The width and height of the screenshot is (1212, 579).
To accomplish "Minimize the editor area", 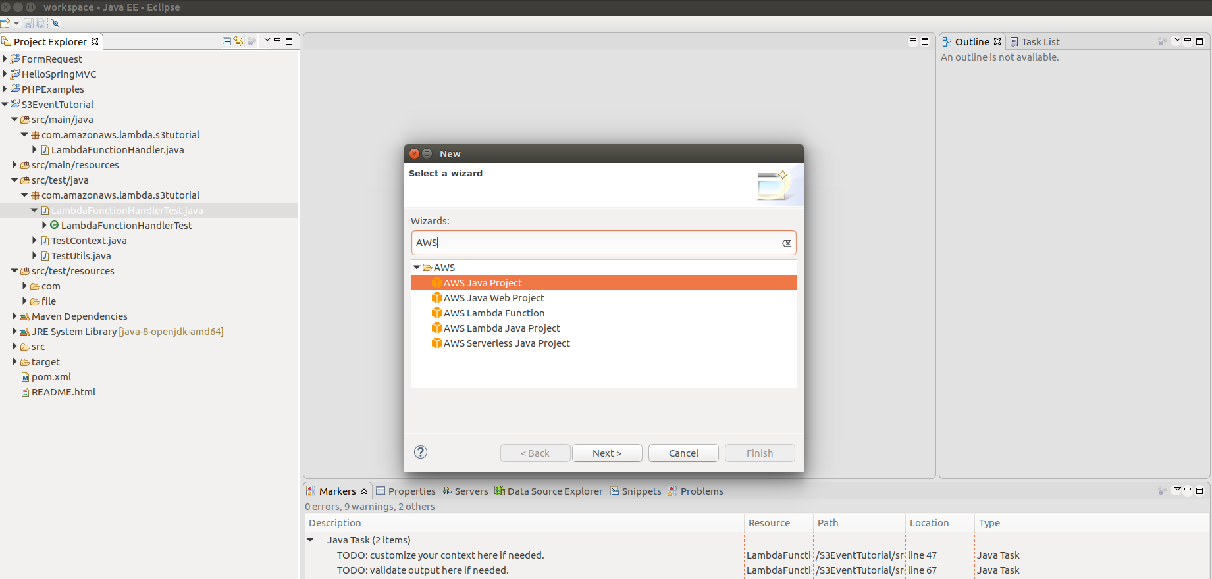I will pyautogui.click(x=913, y=40).
